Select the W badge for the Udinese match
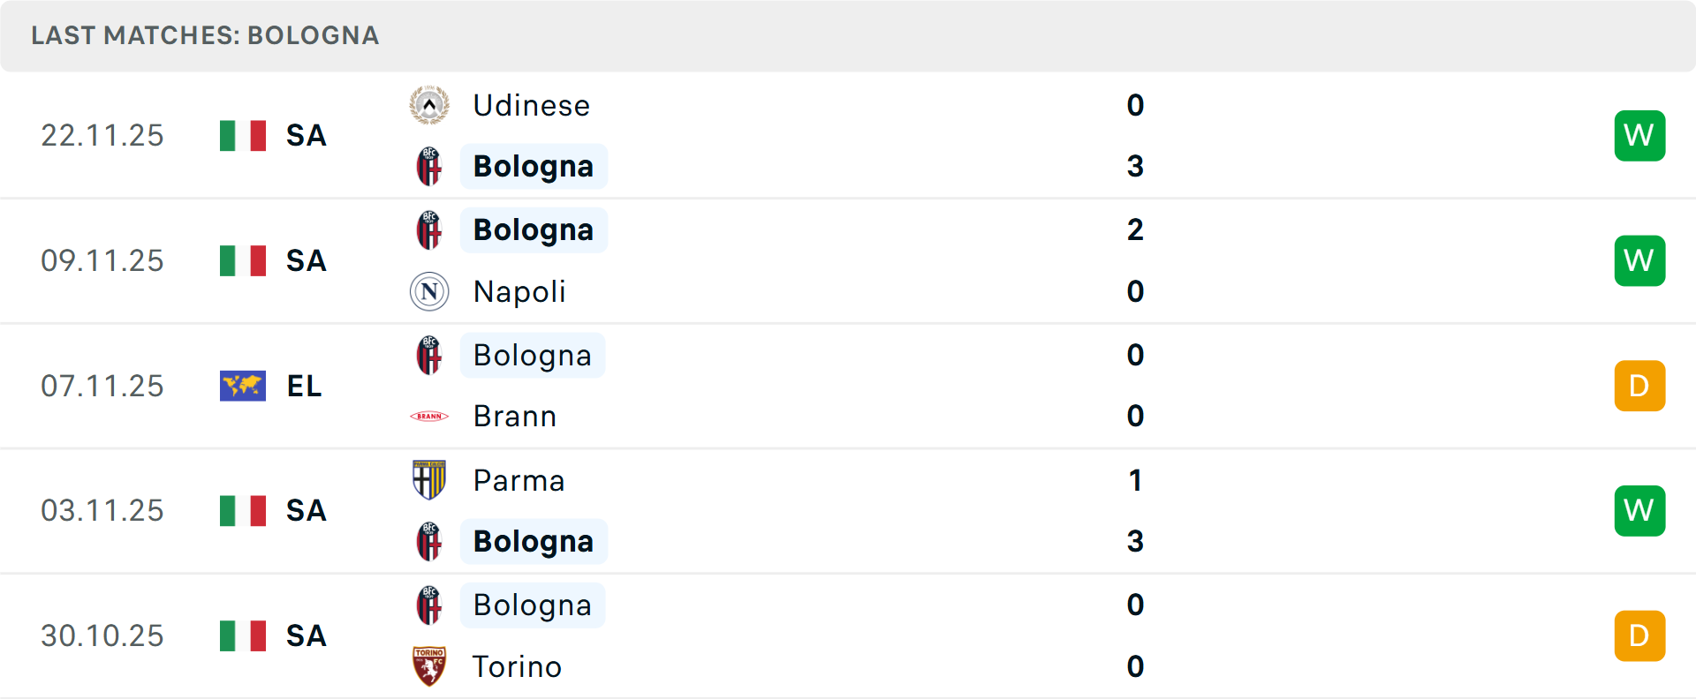 [x=1639, y=135]
